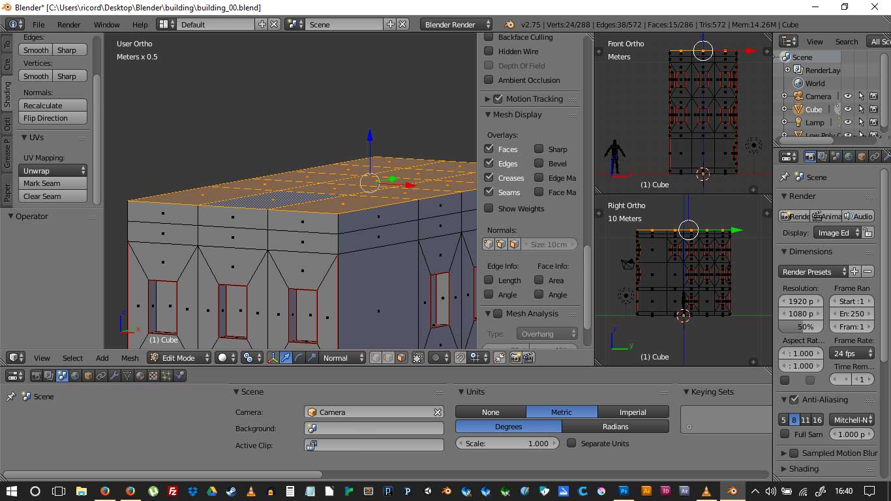The image size is (891, 501).
Task: Open the material properties tab icon
Action: click(140, 376)
